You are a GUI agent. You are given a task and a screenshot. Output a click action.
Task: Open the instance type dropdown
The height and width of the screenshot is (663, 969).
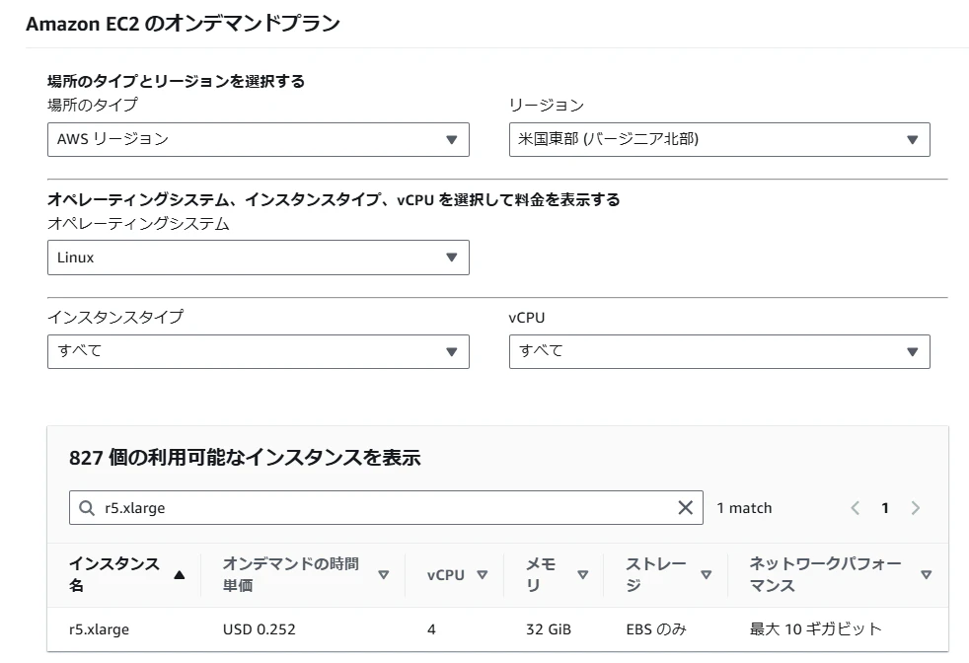(x=258, y=351)
